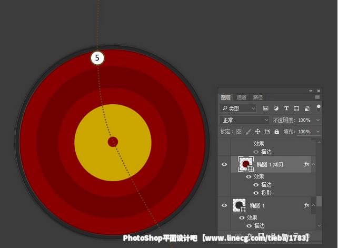Click the small red center dot
The width and height of the screenshot is (338, 248).
(x=113, y=142)
